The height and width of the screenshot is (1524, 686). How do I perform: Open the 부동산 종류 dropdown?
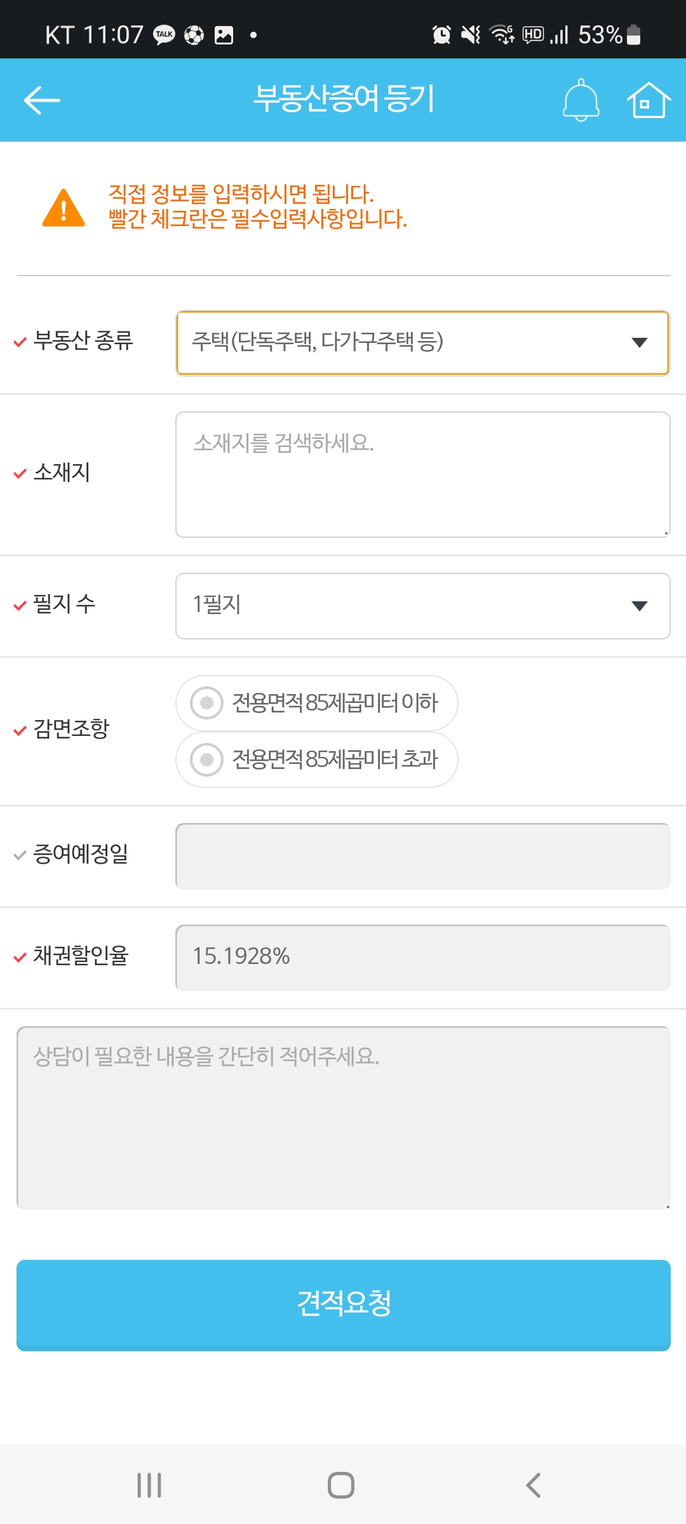[422, 343]
